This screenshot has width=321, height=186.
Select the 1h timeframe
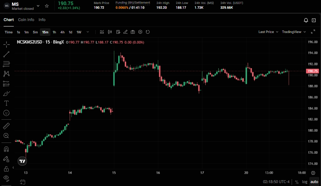pos(54,32)
